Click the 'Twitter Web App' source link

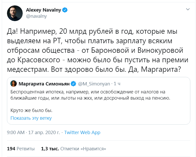[x=82, y=133]
